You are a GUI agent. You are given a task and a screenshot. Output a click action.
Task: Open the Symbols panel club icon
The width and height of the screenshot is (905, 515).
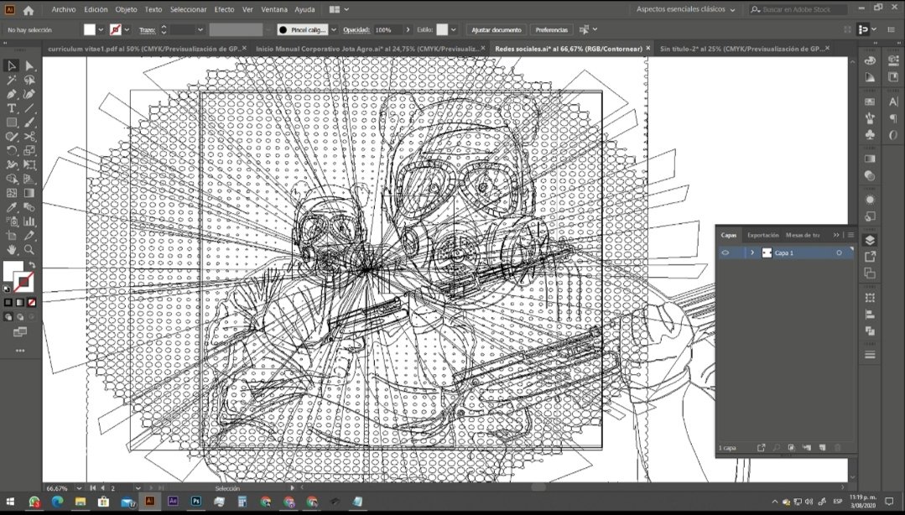[x=870, y=134]
